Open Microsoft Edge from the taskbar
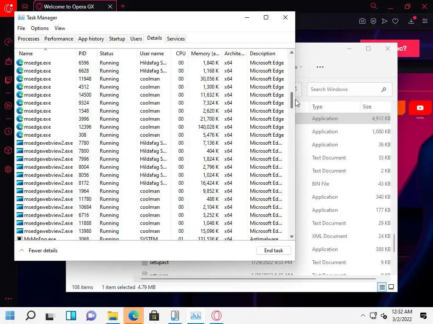Viewport: 433px width, 324px height. click(133, 316)
